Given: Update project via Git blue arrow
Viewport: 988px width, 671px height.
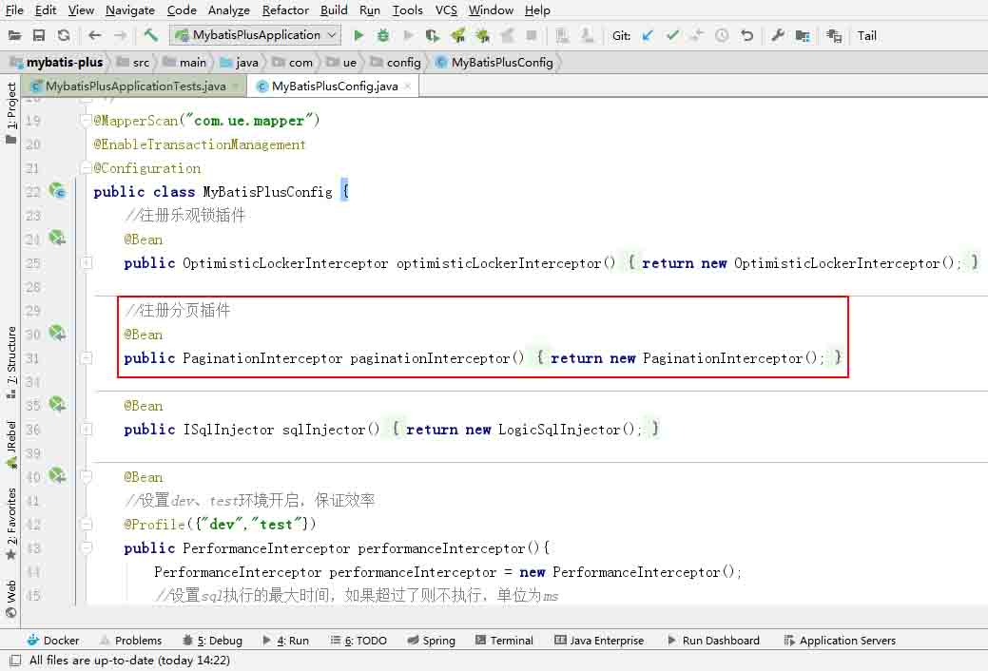Looking at the screenshot, I should [648, 35].
